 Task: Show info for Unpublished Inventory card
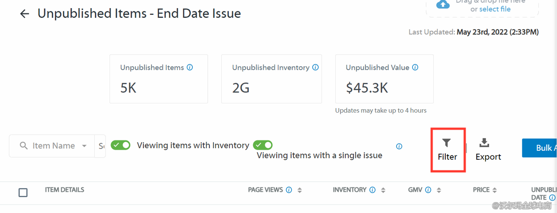[x=316, y=67]
